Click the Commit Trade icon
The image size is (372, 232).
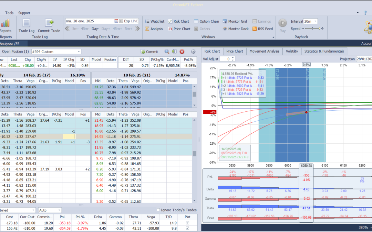coord(49,23)
